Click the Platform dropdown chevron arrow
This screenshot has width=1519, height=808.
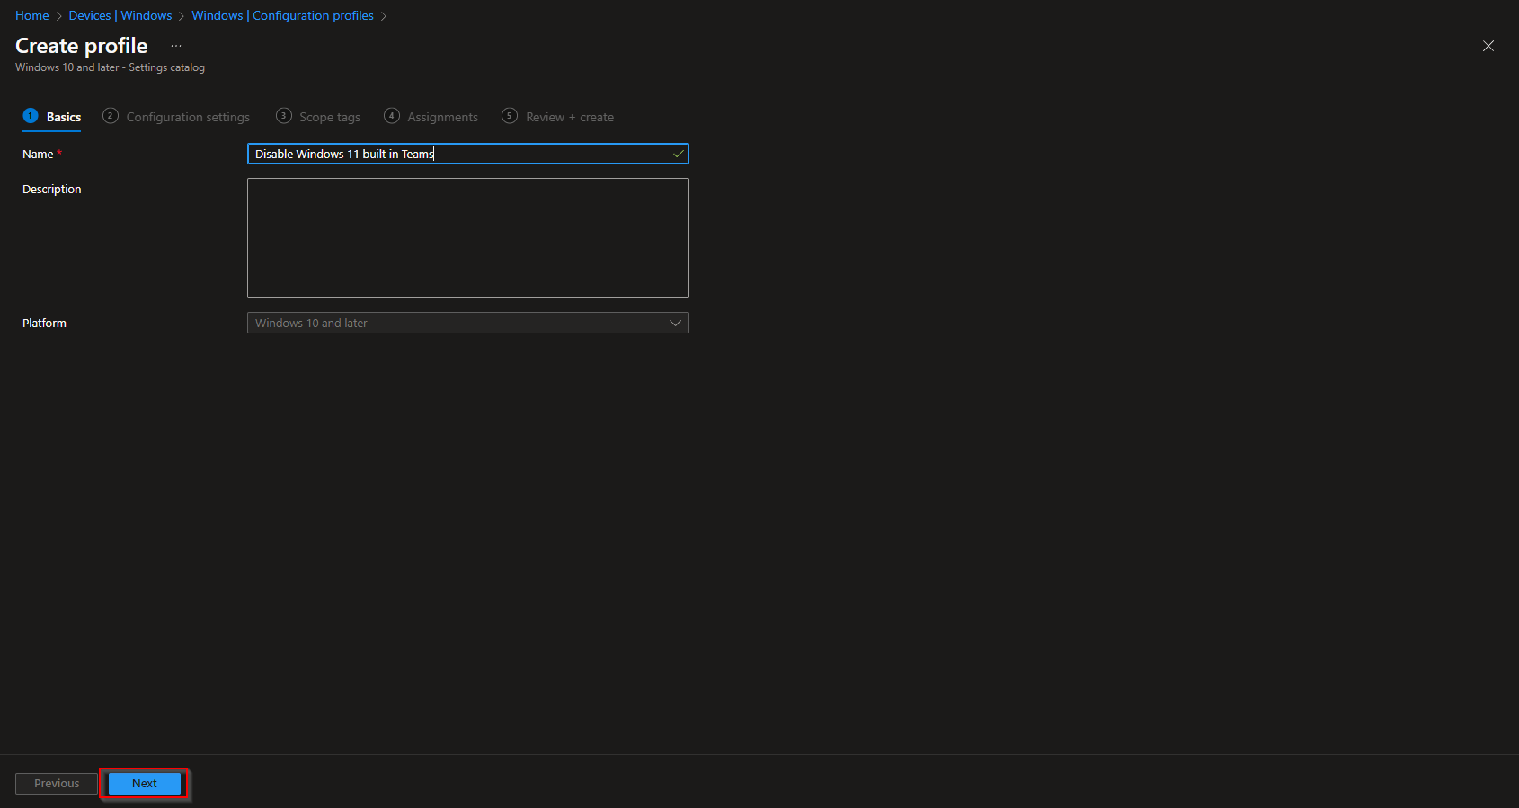tap(676, 323)
